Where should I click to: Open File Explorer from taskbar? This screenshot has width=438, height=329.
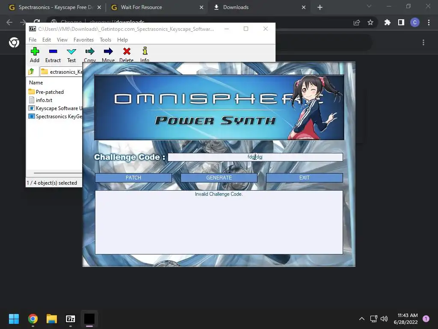coord(52,319)
